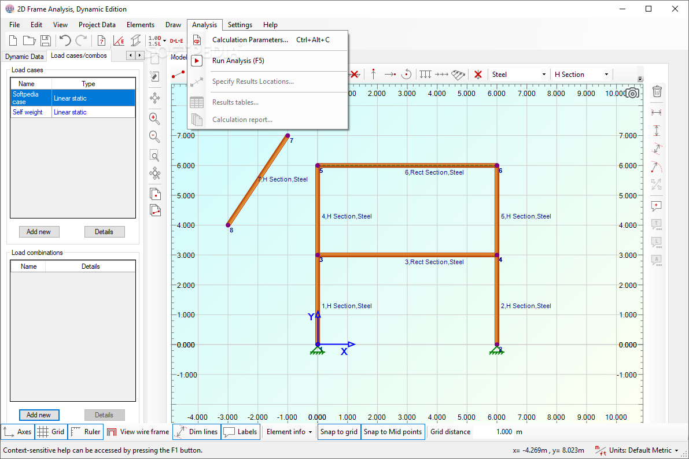
Task: Open the File menu
Action: point(14,25)
